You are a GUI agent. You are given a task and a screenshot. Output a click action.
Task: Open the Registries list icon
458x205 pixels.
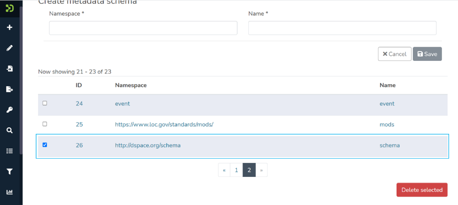point(9,151)
